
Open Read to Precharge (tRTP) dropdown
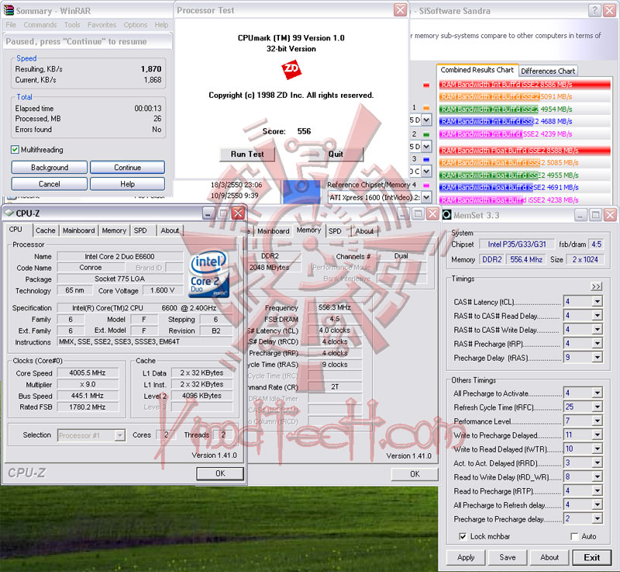tap(597, 491)
